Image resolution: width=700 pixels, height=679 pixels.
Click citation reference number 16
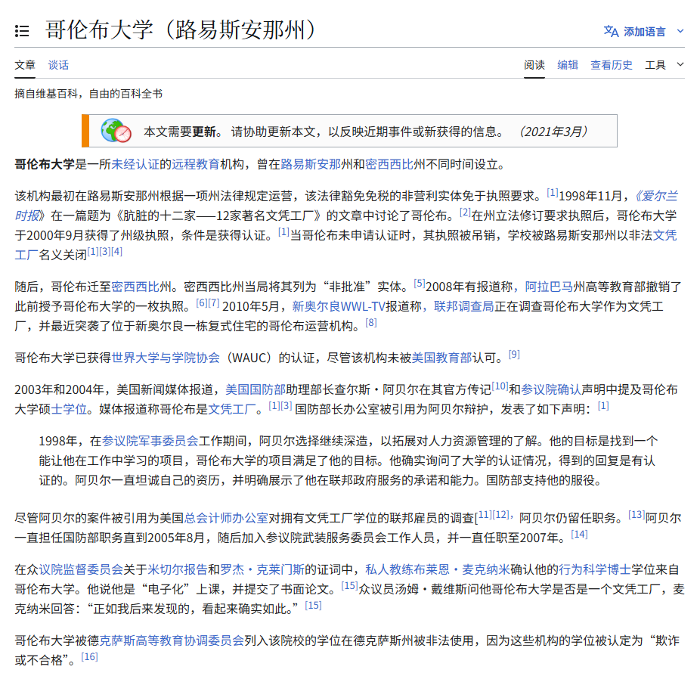89,657
